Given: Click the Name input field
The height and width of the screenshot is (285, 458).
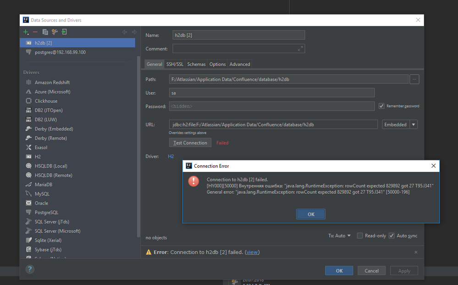Looking at the screenshot, I should 239,35.
